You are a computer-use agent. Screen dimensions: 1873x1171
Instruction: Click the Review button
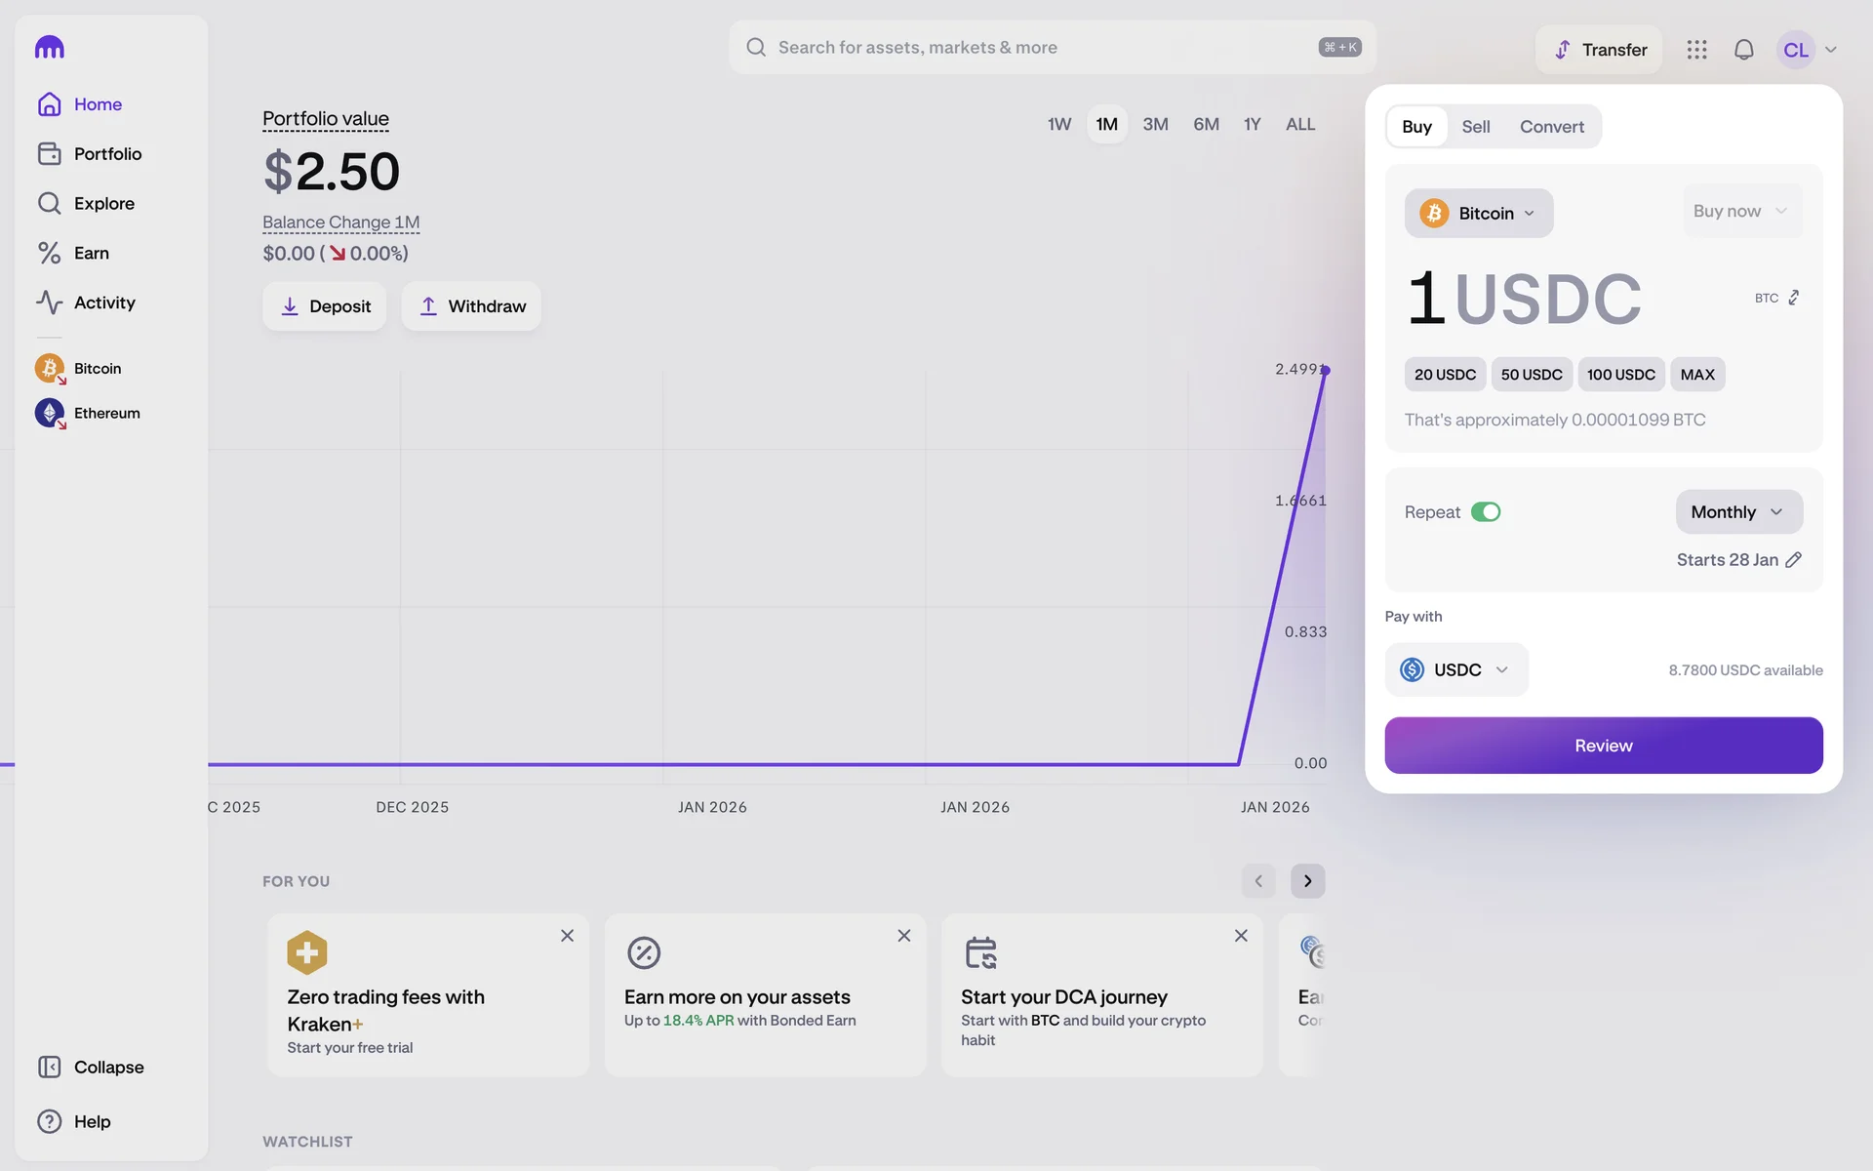pyautogui.click(x=1603, y=746)
